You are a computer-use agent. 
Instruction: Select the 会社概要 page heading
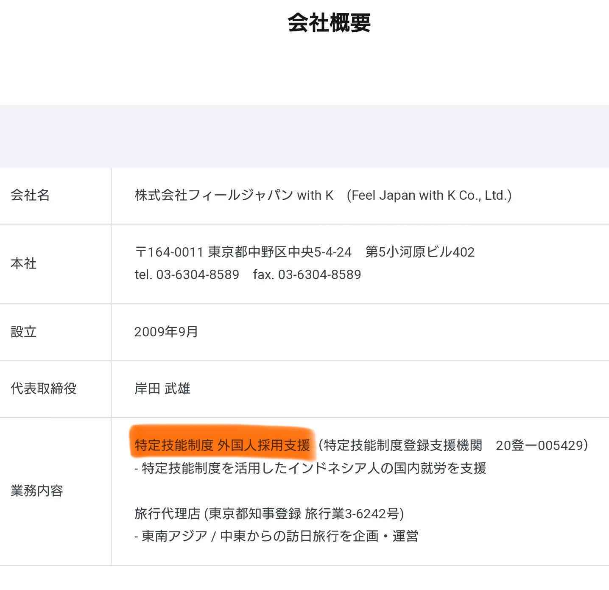(329, 22)
